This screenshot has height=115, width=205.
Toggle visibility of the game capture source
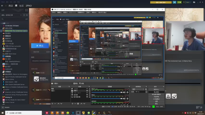tap(87, 95)
